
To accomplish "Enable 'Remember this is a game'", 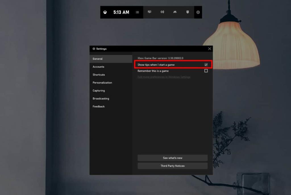I will coord(206,71).
